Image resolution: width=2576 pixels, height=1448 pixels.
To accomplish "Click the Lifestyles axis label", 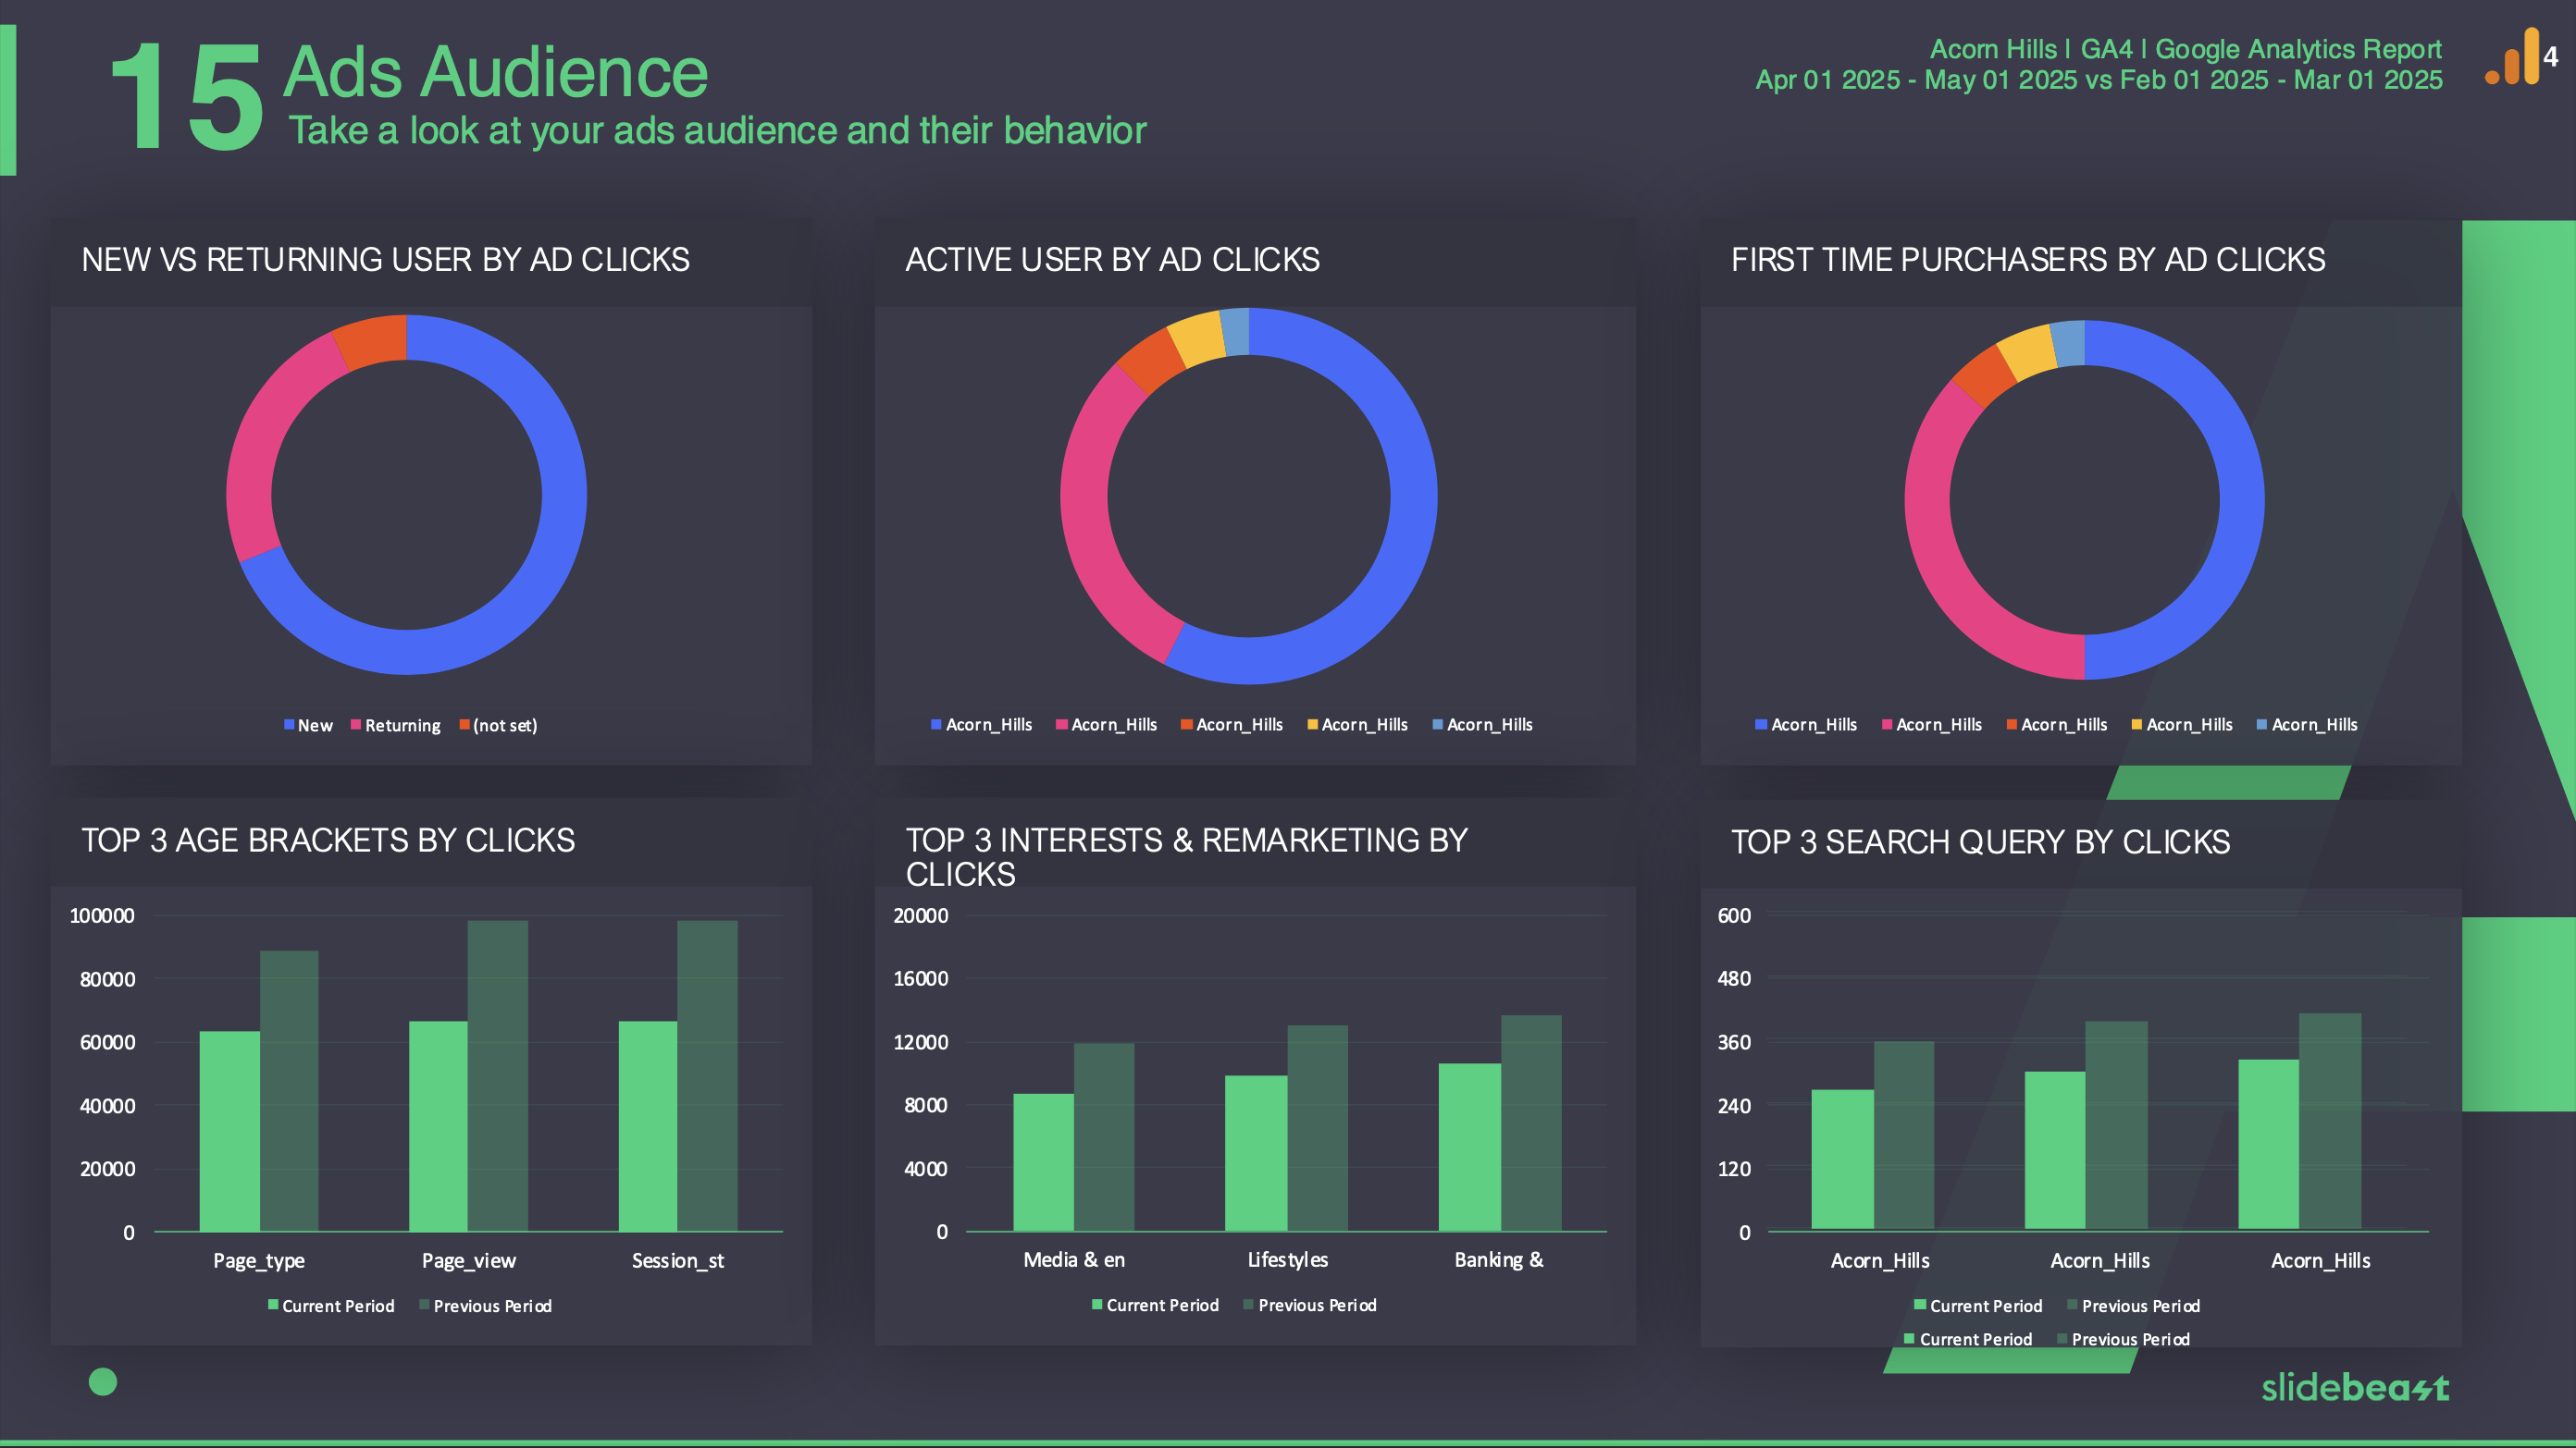I will click(x=1287, y=1260).
